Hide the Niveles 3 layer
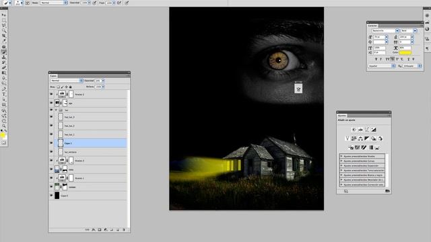This screenshot has height=242, width=431. pos(51,161)
